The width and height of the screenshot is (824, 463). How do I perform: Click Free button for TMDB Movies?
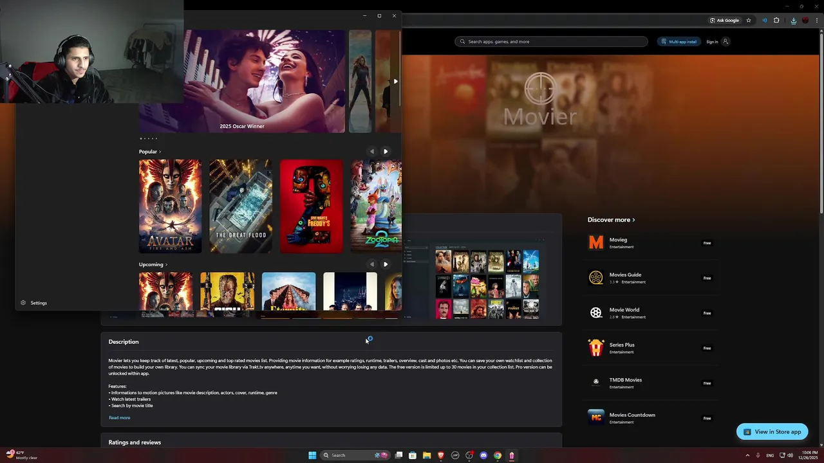pyautogui.click(x=707, y=383)
